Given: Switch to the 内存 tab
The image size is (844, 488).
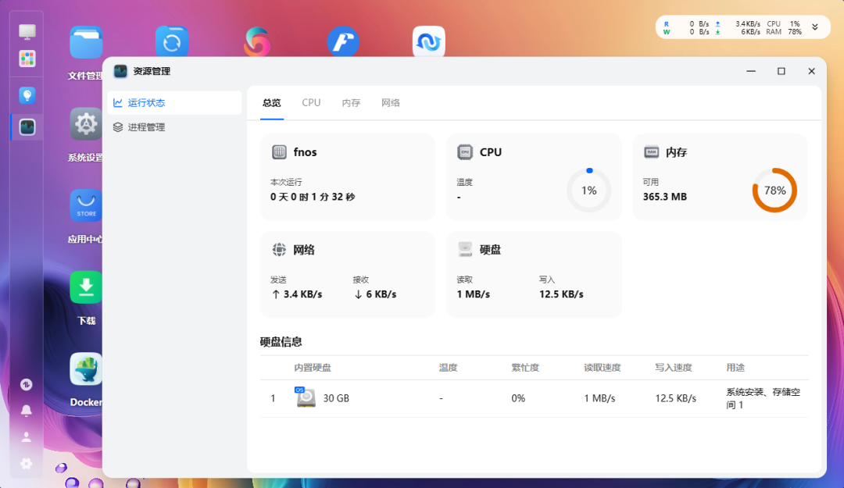Looking at the screenshot, I should pos(351,103).
